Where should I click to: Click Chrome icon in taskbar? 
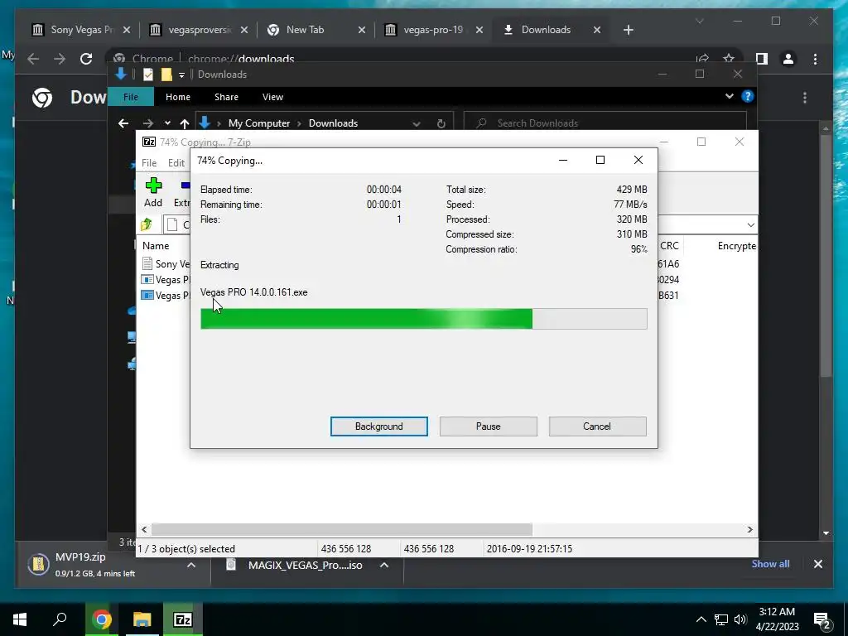pyautogui.click(x=101, y=619)
